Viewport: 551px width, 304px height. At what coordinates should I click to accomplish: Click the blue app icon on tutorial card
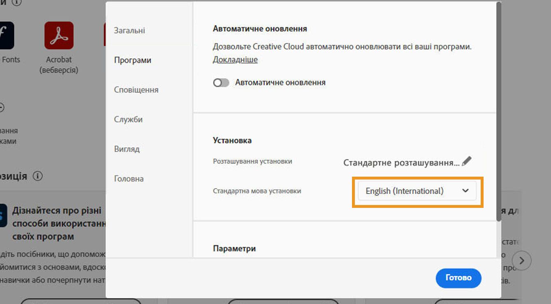(3, 215)
